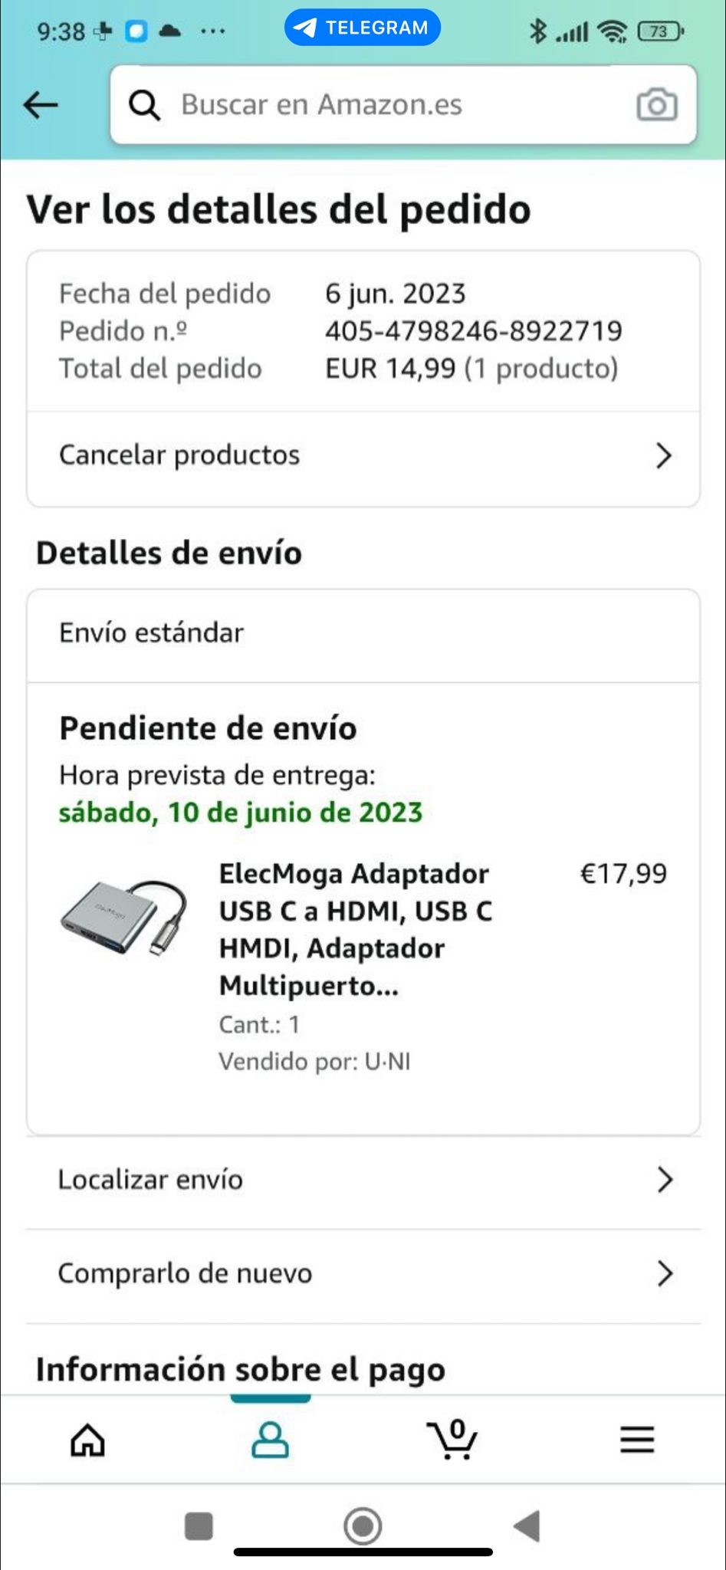Open the account profile icon
The width and height of the screenshot is (726, 1570).
coord(270,1440)
